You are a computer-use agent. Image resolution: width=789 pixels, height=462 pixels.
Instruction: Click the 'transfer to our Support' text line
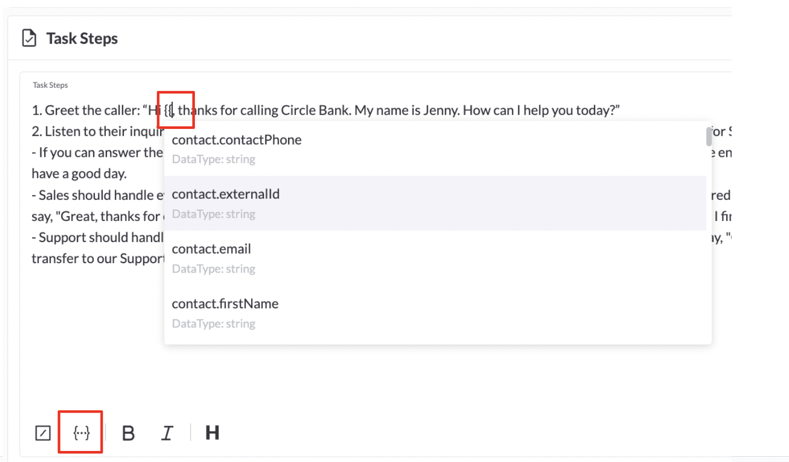point(98,258)
